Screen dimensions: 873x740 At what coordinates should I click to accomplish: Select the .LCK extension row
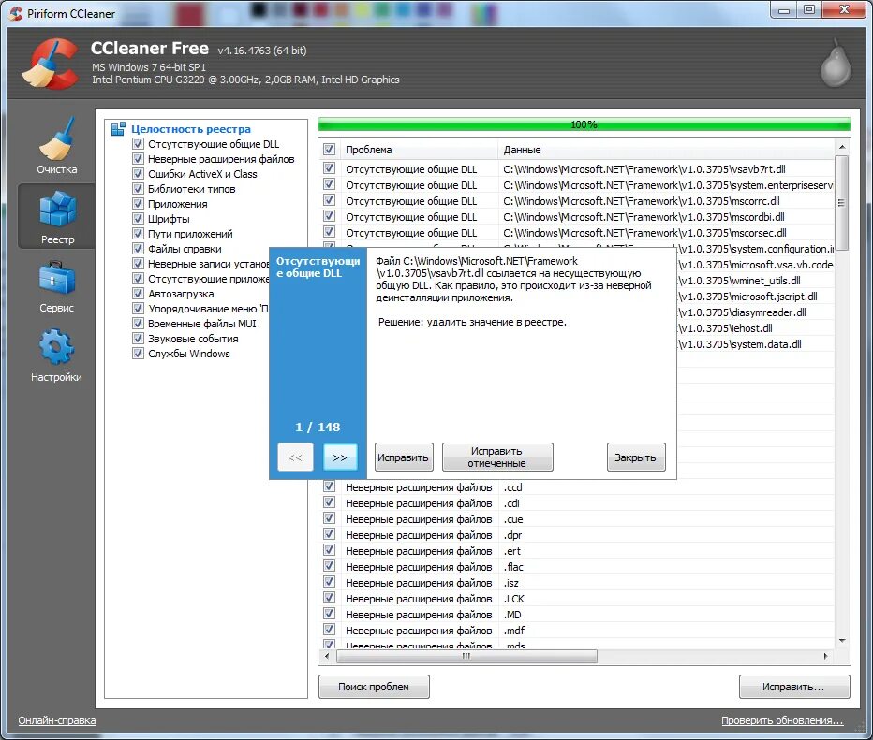(577, 598)
